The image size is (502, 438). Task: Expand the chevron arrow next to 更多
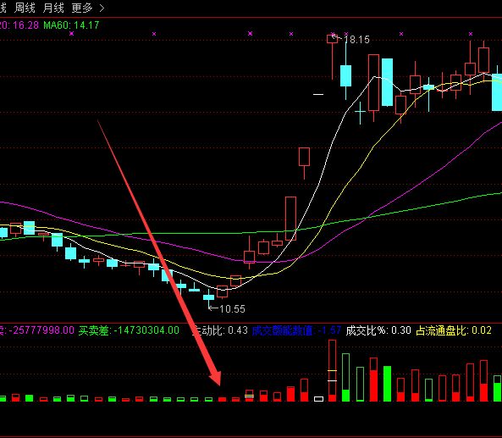tap(102, 8)
